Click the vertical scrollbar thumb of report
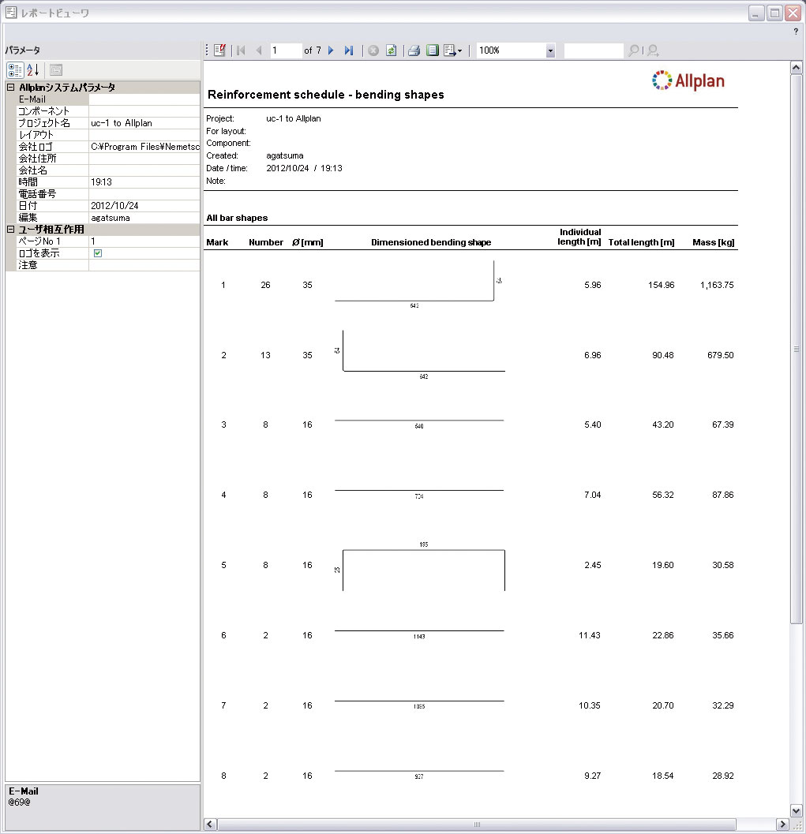Viewport: 806px width, 834px height. coord(797,349)
